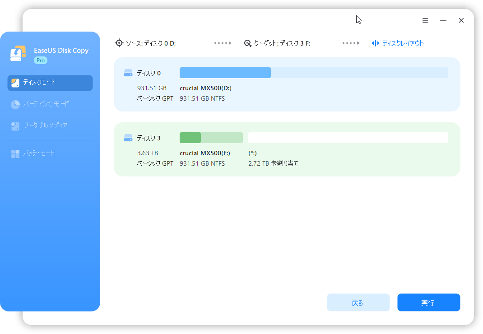
Task: Click the source crosshair icon
Action: 119,43
